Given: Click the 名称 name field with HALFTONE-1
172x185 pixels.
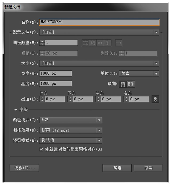Looking at the screenshot, I should point(99,22).
